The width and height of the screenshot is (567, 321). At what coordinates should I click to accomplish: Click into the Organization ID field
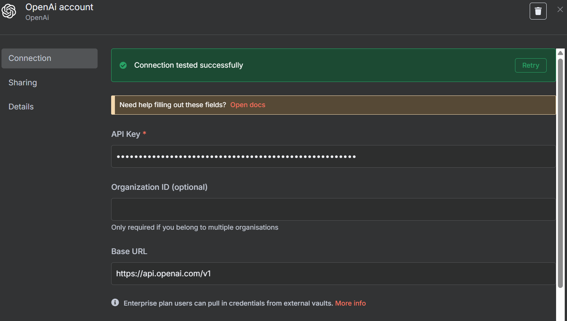coord(333,209)
